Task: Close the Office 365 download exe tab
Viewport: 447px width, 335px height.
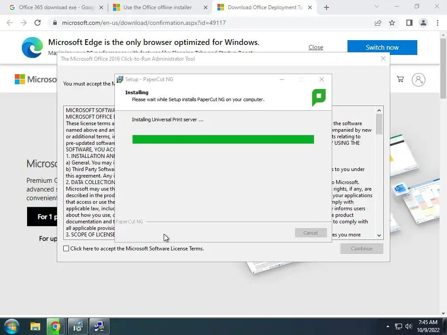Action: tap(101, 7)
